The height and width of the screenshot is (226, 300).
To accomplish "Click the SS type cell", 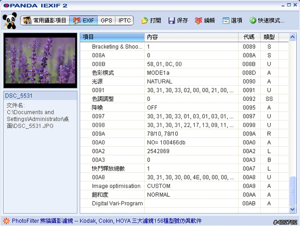I will [269, 99].
